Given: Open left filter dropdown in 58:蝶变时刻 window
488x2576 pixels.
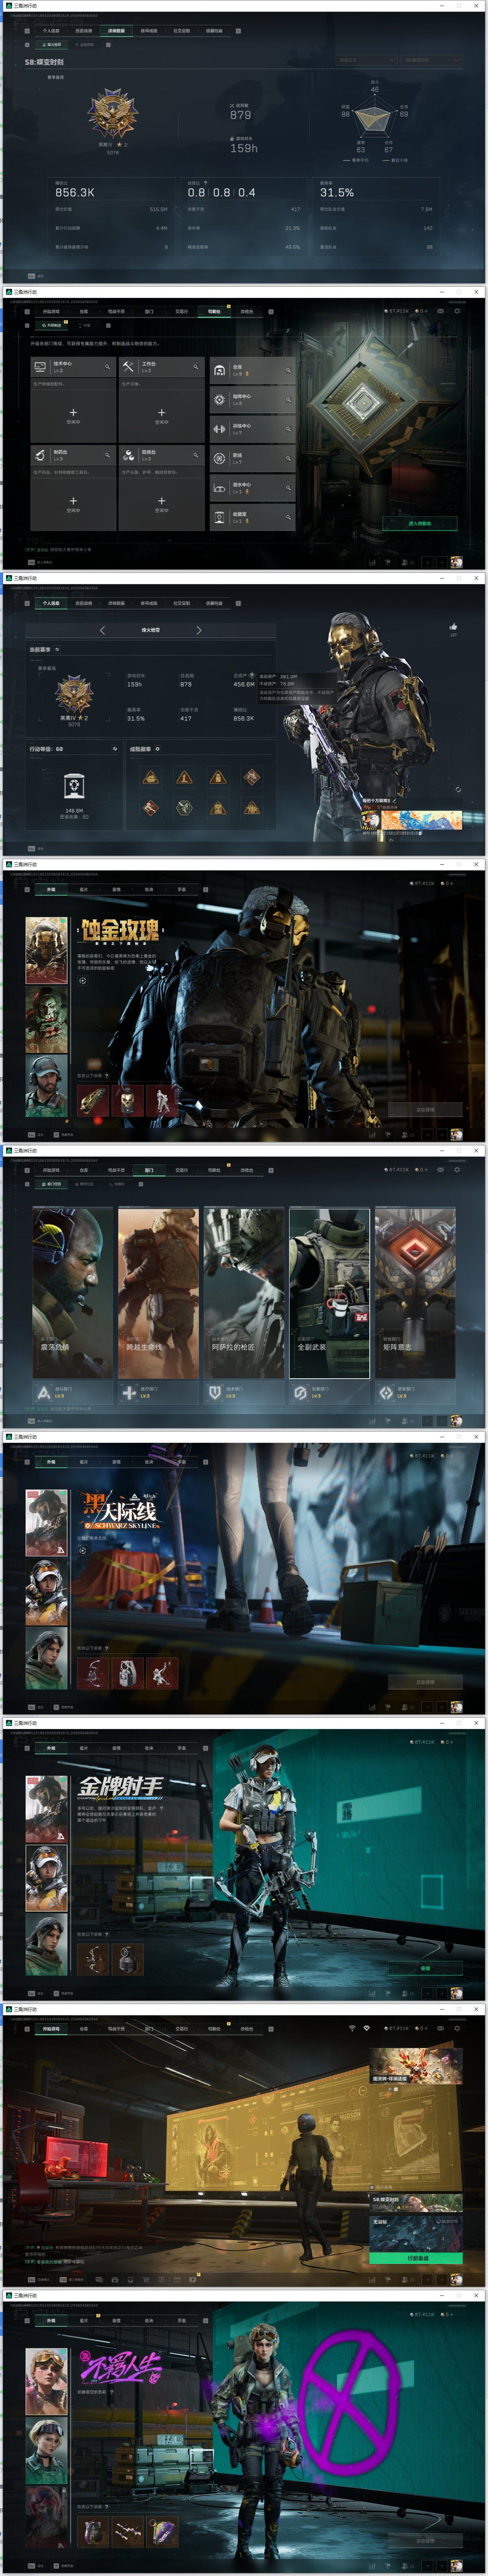Looking at the screenshot, I should pos(366,60).
